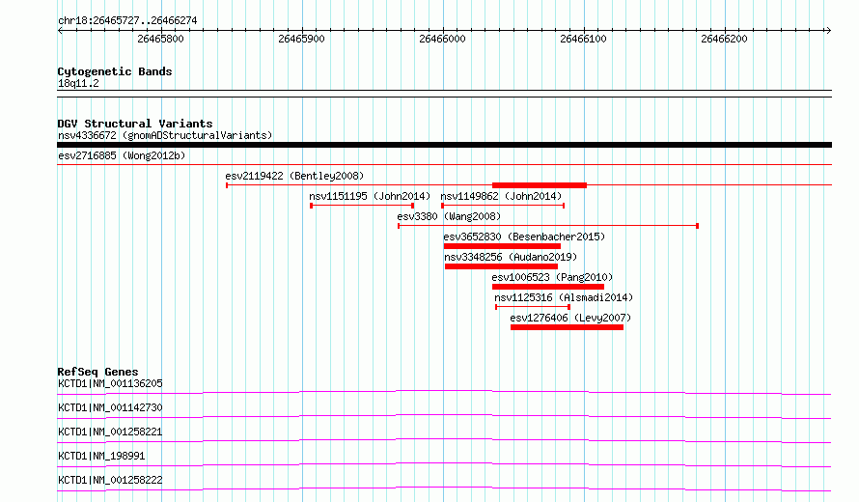Click the 26466000 ruler position label
The height and width of the screenshot is (502, 859).
(442, 39)
